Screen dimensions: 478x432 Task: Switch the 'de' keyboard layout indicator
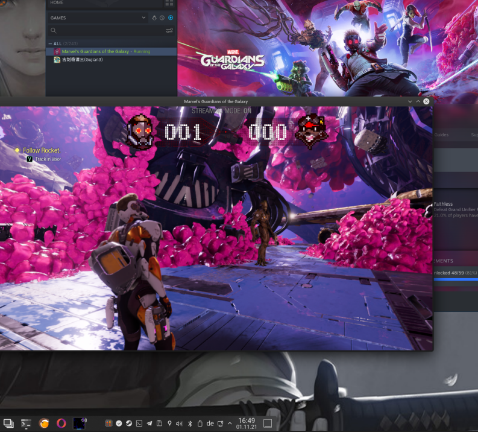point(210,423)
